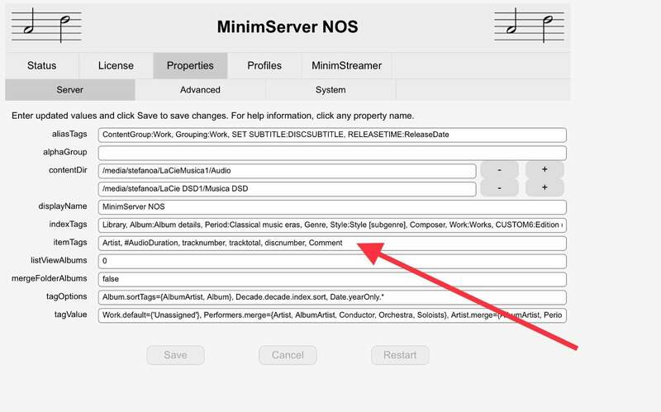Click the Save button

[175, 355]
